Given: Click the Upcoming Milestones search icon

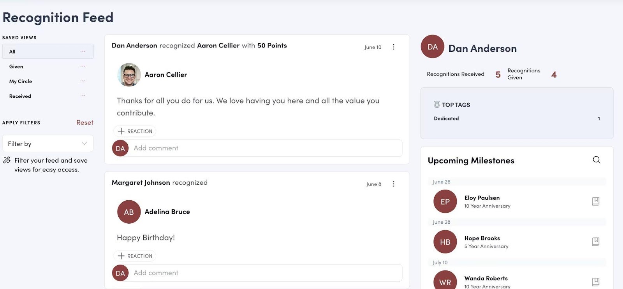Looking at the screenshot, I should point(596,160).
